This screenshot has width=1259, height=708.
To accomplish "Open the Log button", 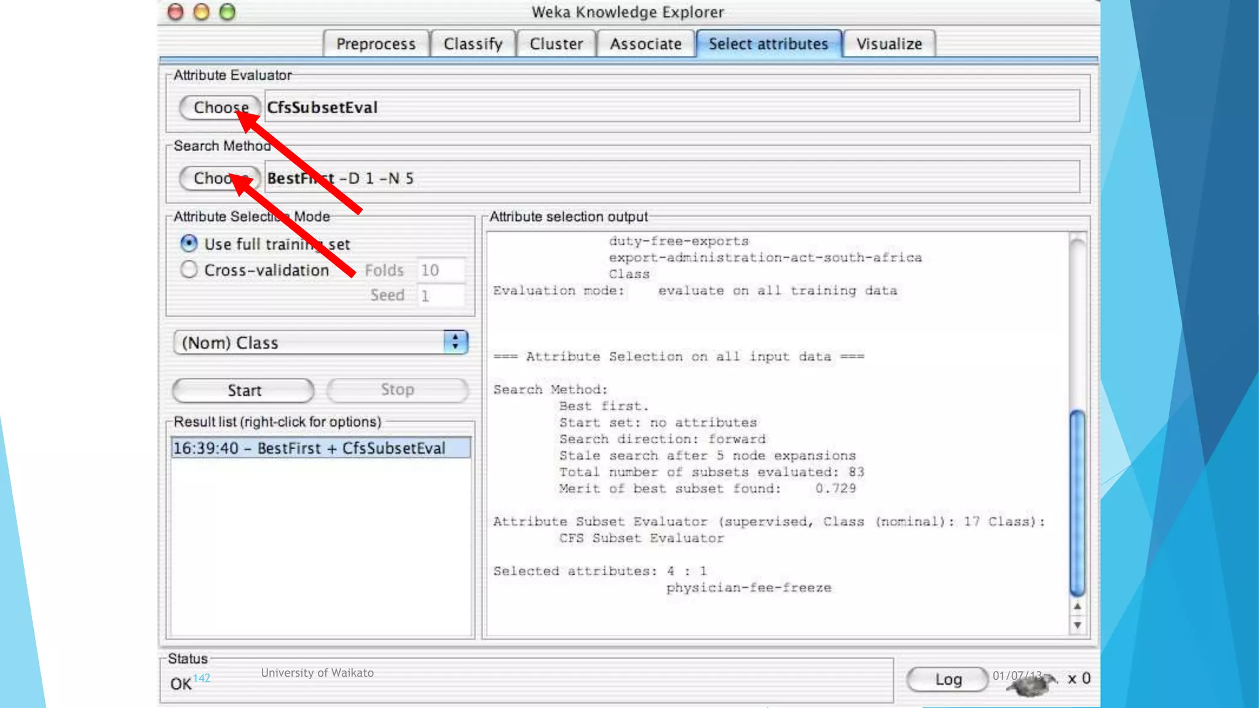I will (x=947, y=679).
